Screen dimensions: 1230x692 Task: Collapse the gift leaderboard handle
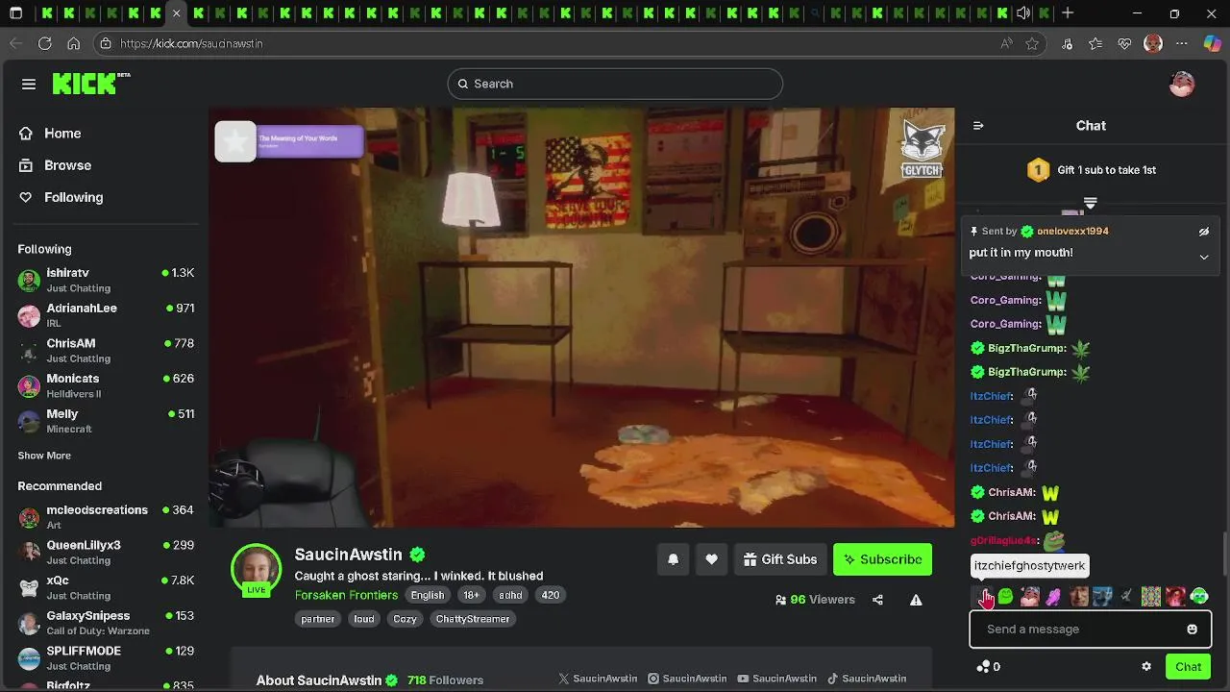click(x=1091, y=203)
